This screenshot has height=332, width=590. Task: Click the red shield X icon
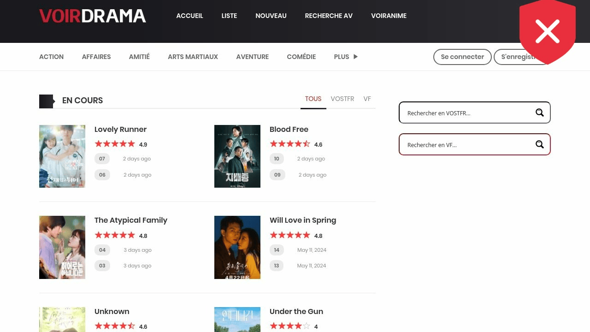click(548, 32)
